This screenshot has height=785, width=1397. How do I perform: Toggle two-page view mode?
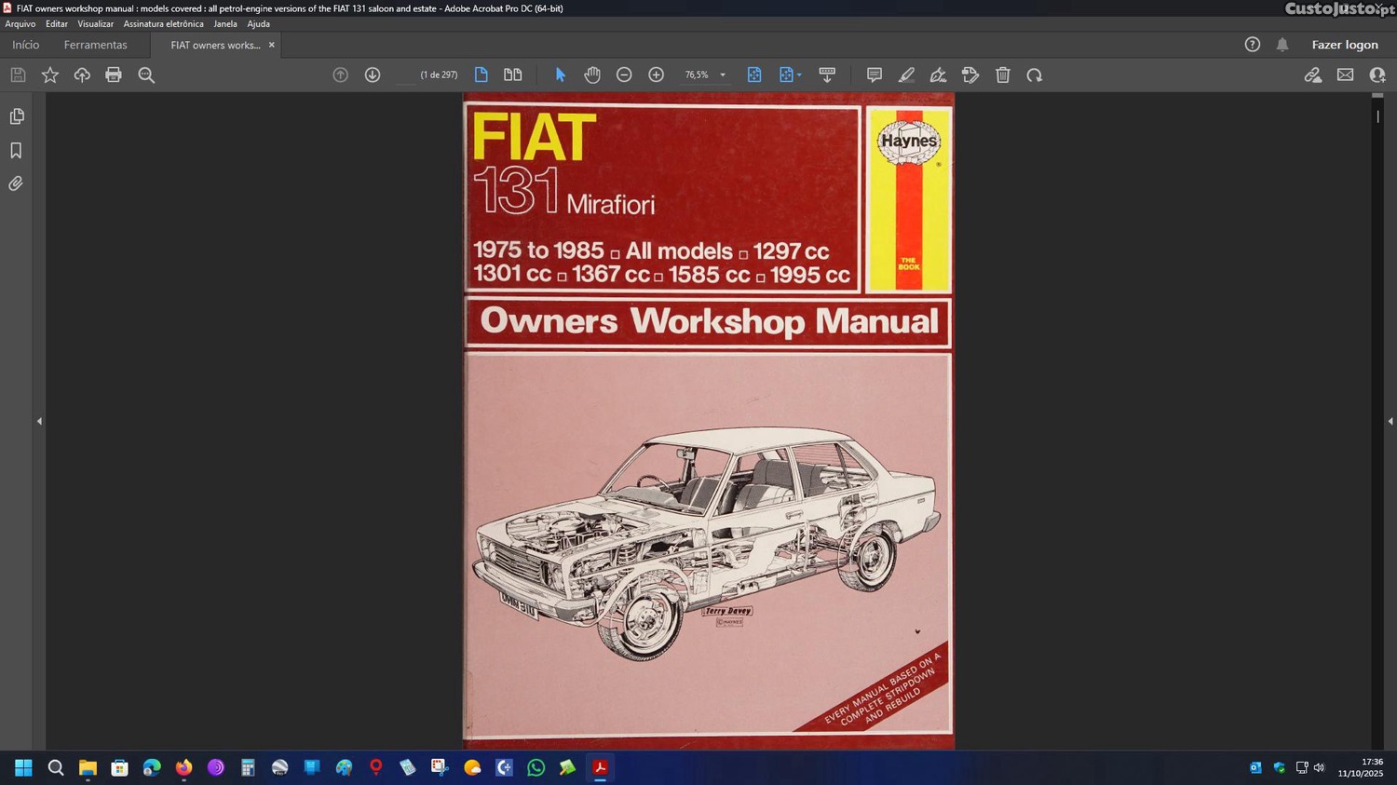(x=512, y=75)
